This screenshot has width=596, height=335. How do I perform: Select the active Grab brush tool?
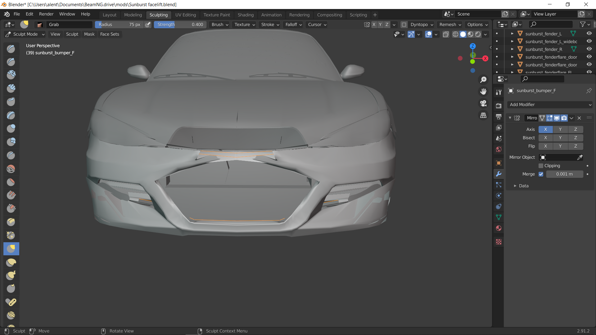[x=11, y=248]
